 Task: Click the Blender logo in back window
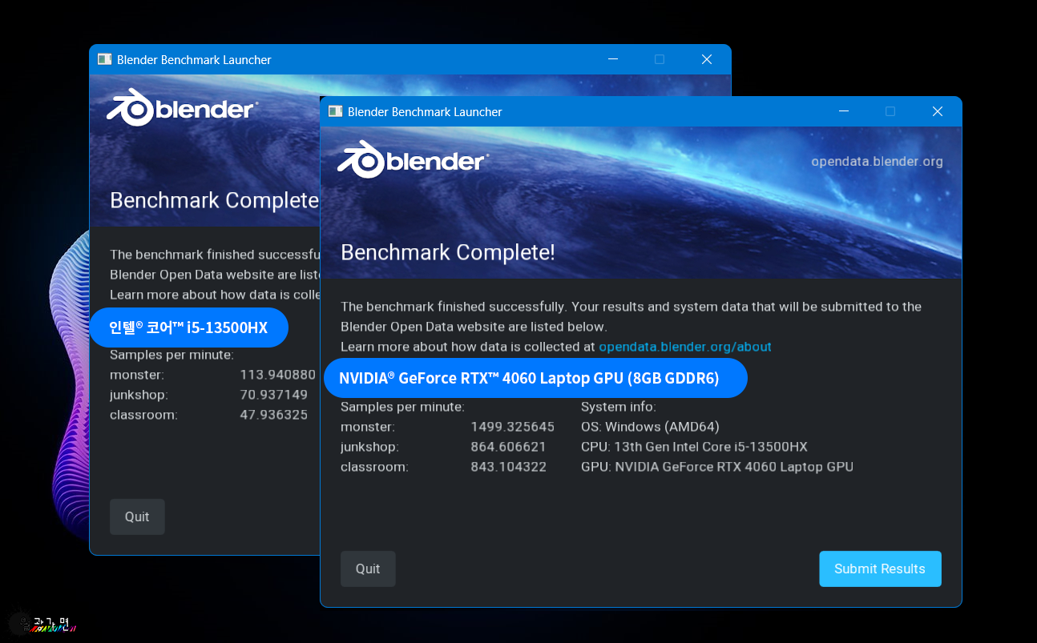[183, 107]
